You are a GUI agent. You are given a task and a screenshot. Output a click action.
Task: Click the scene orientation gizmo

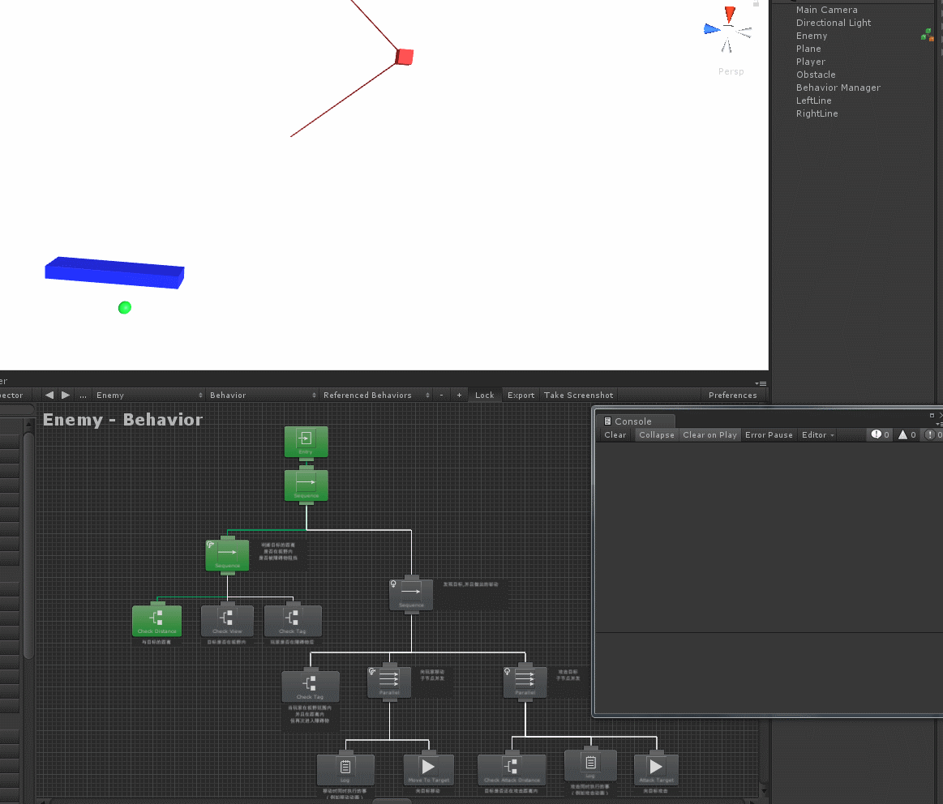[728, 30]
